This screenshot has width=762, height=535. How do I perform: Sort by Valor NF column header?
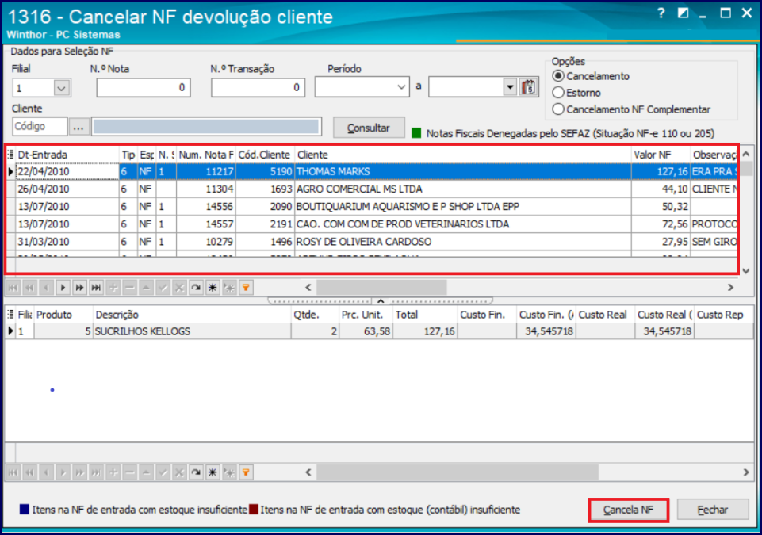(x=661, y=155)
